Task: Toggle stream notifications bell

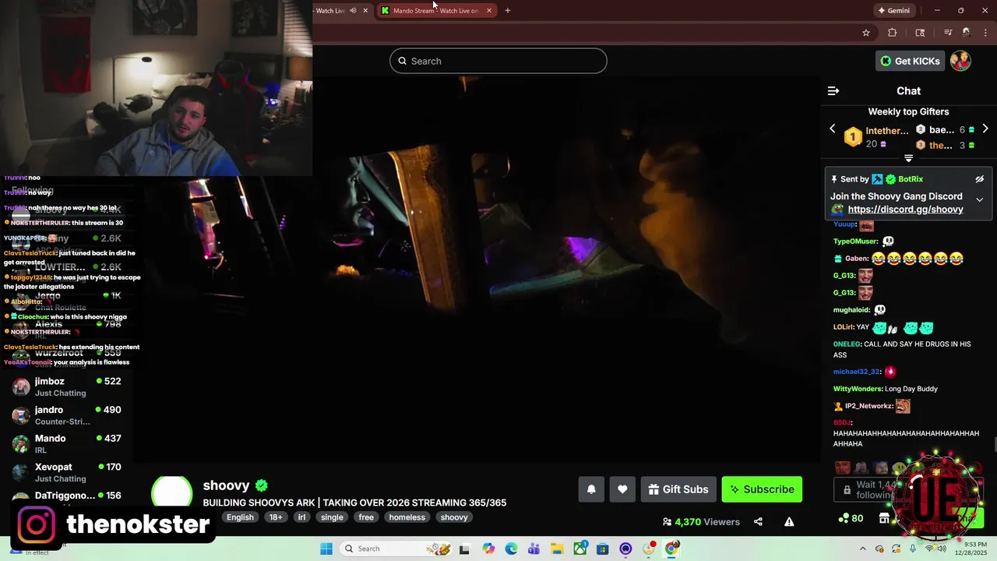Action: (x=591, y=489)
